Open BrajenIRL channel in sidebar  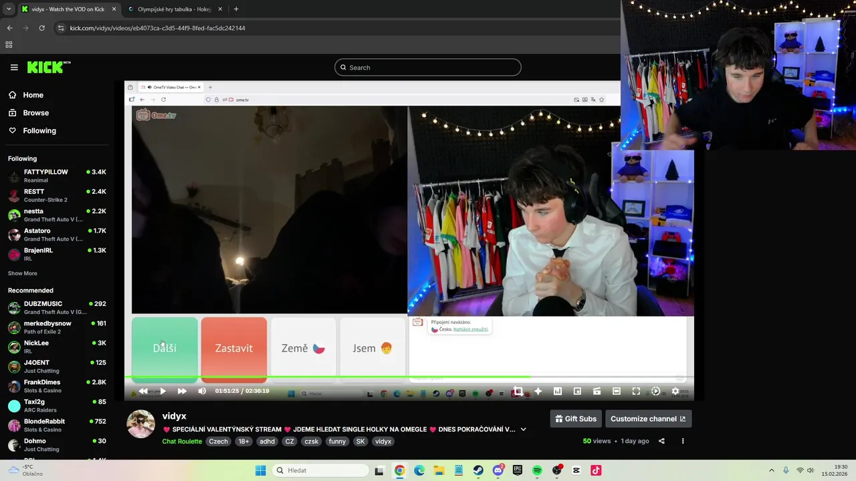[x=57, y=254]
